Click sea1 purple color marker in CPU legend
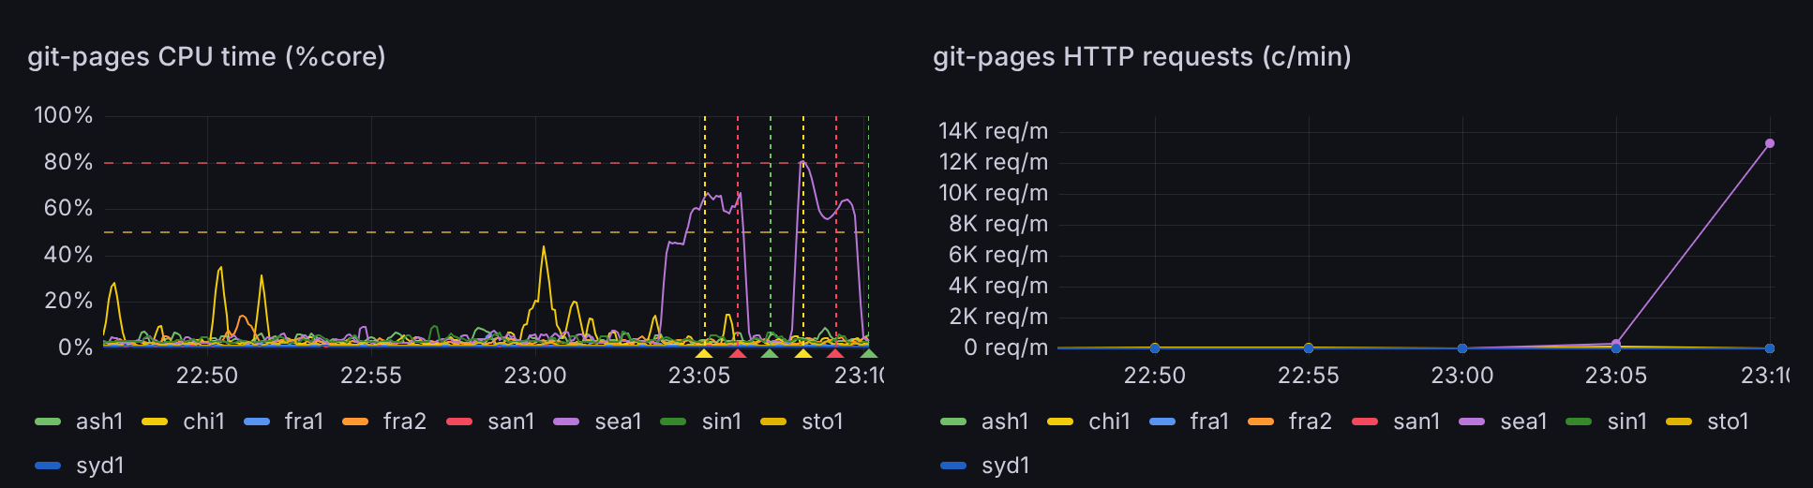1813x488 pixels. click(x=566, y=421)
